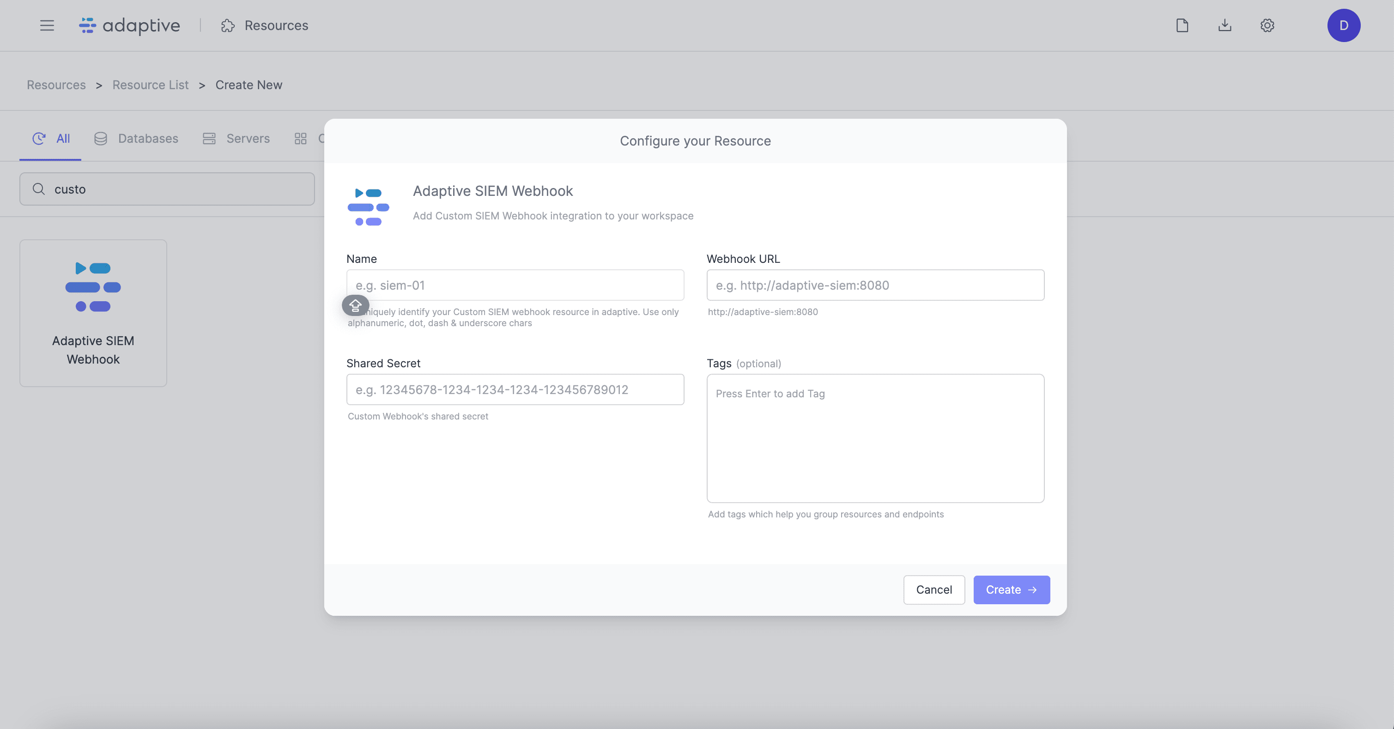
Task: Switch to the Databases tab
Action: coord(136,139)
